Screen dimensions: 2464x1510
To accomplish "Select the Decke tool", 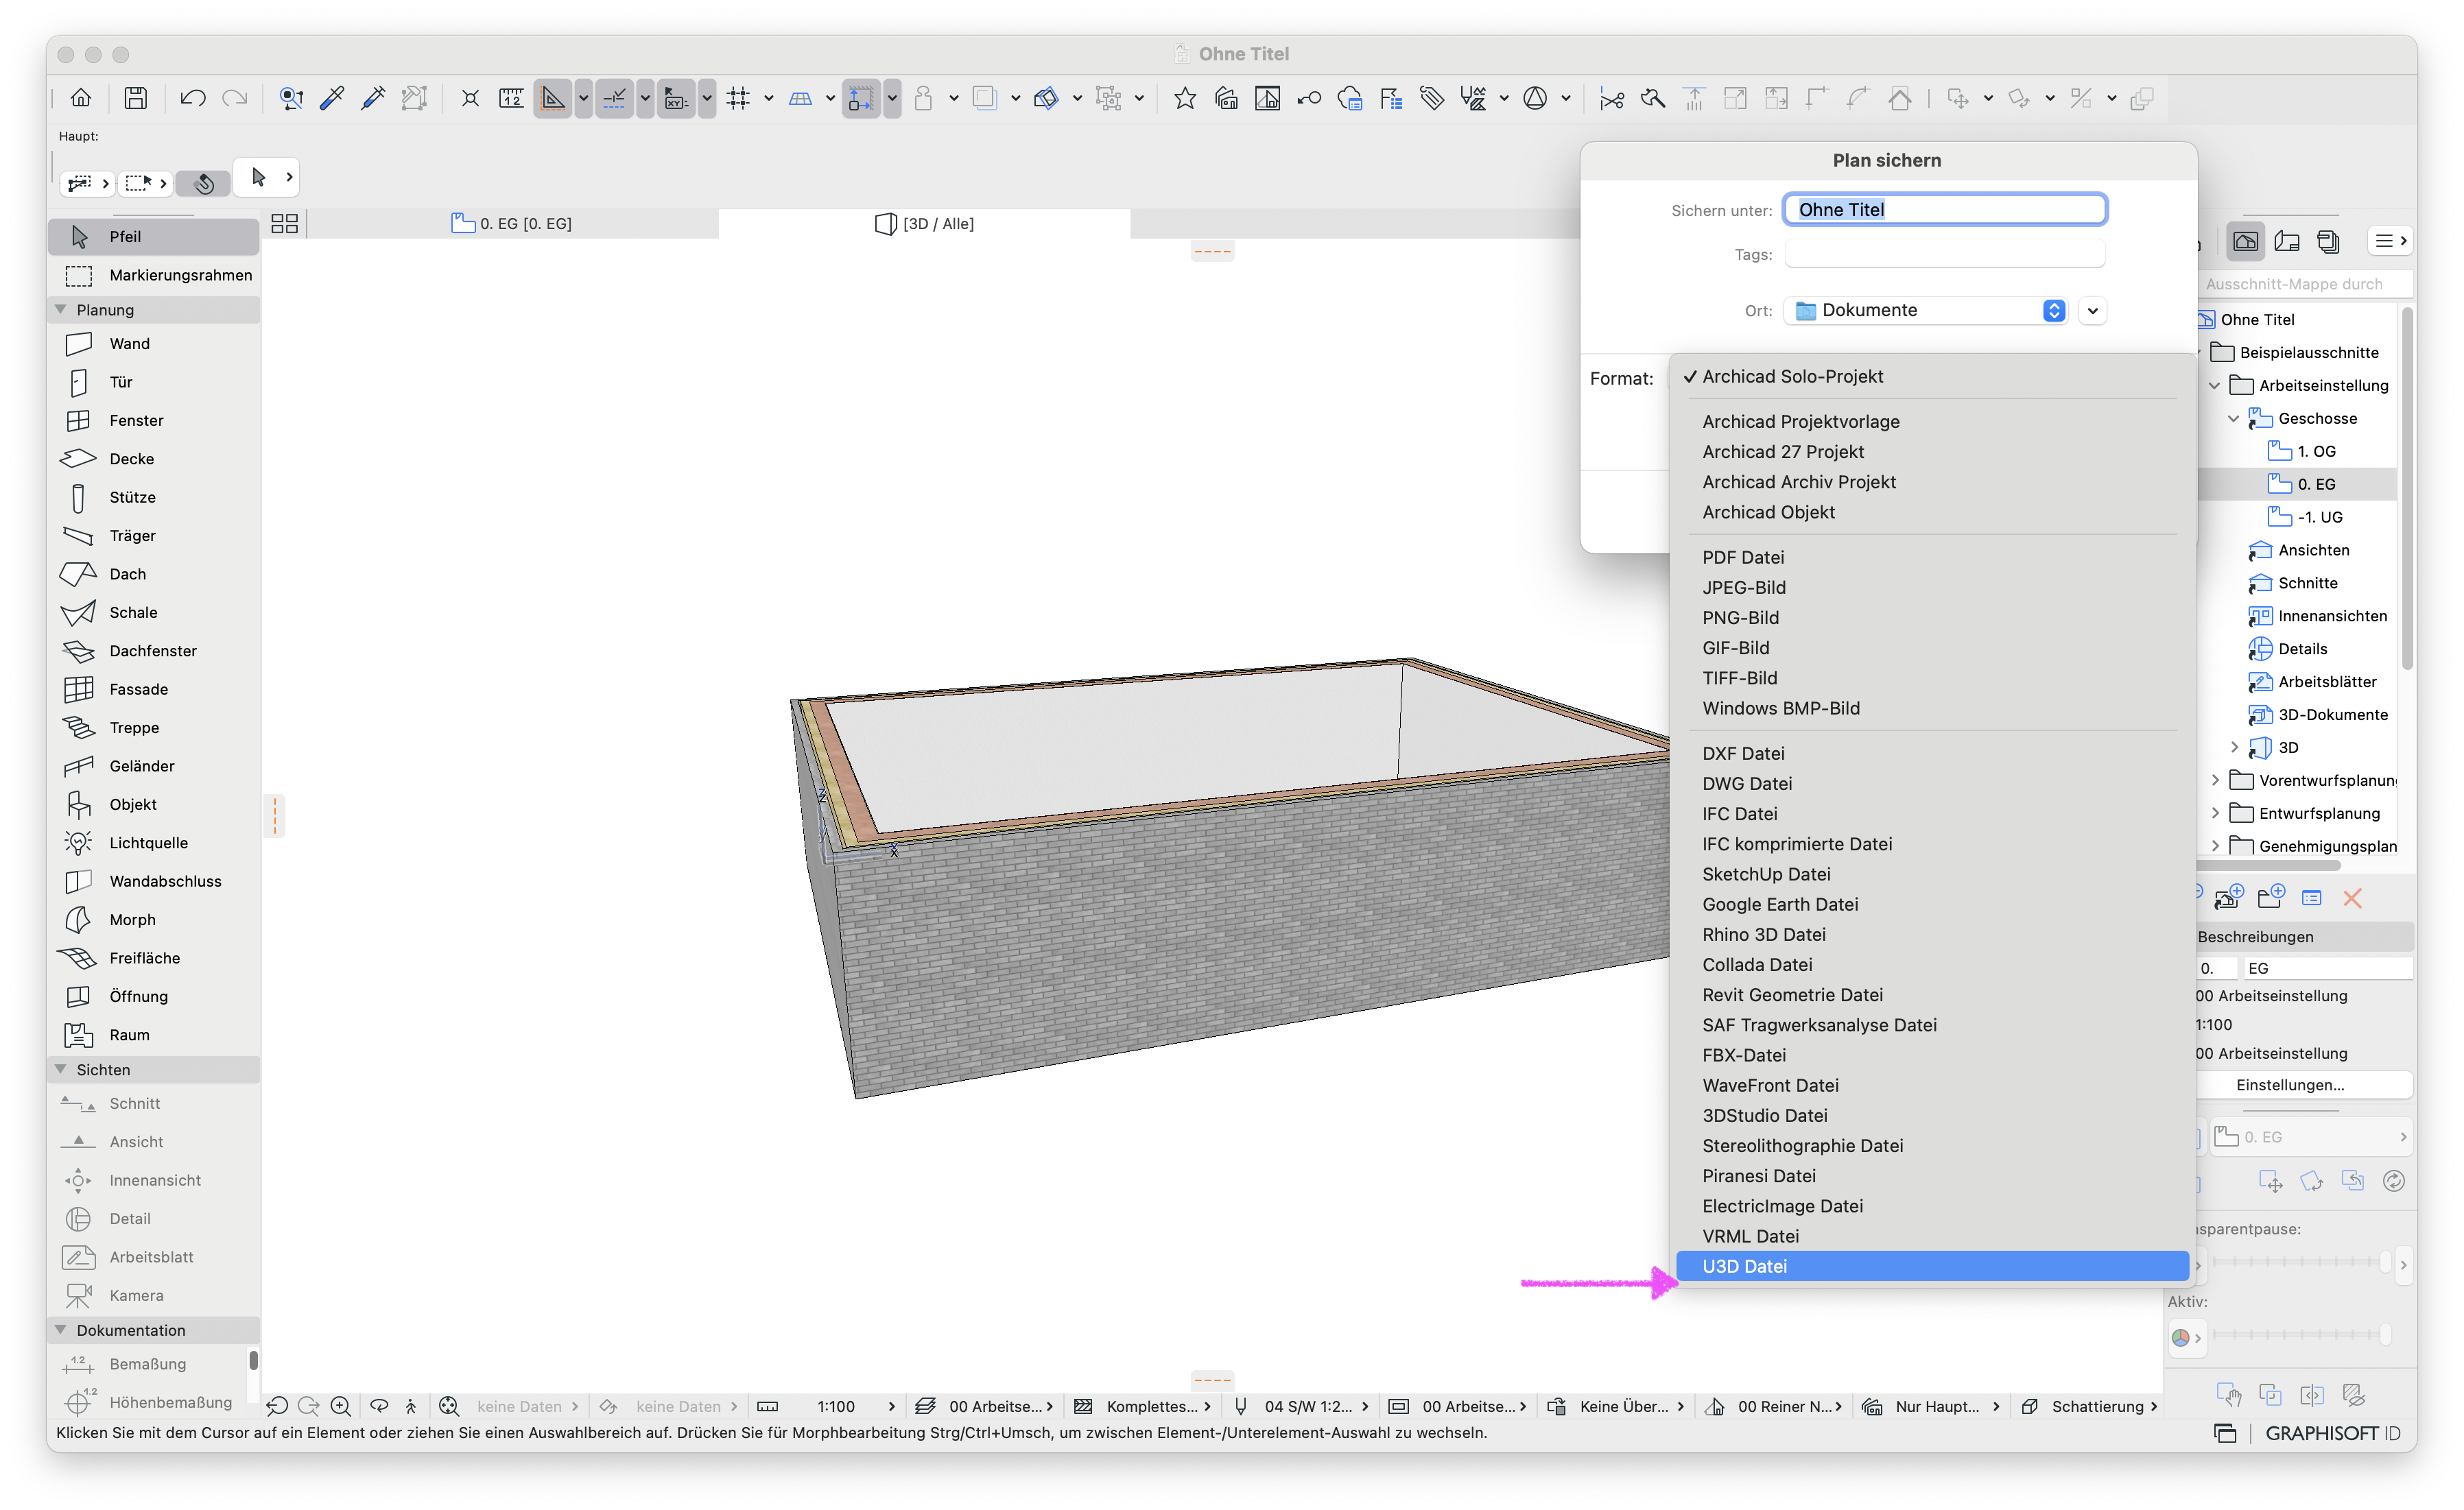I will [154, 459].
